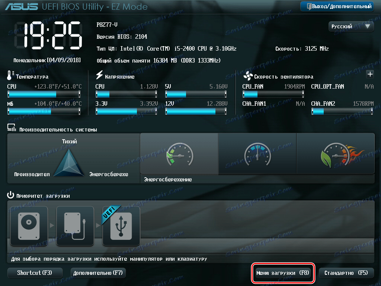The image size is (381, 286).
Task: Click the 5V voltage bar
Action: click(x=196, y=94)
